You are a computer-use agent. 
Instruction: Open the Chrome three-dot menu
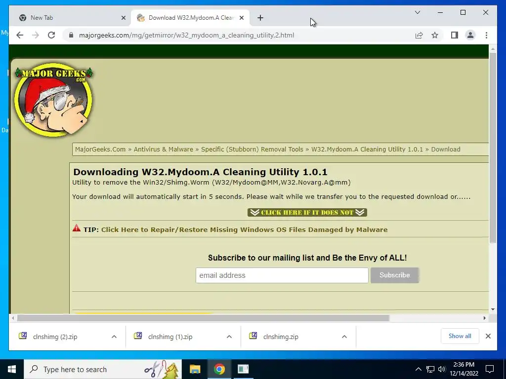[x=486, y=35]
